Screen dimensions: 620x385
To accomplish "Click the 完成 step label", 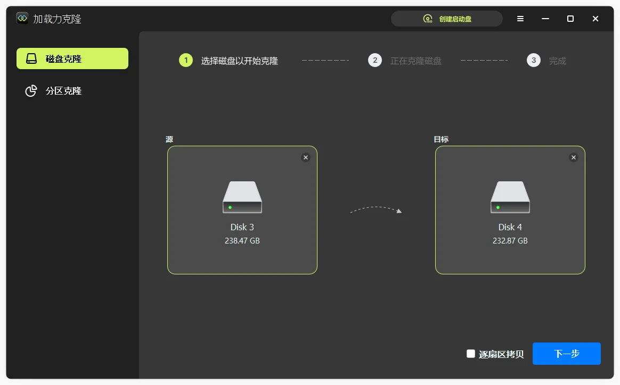I will (x=558, y=61).
